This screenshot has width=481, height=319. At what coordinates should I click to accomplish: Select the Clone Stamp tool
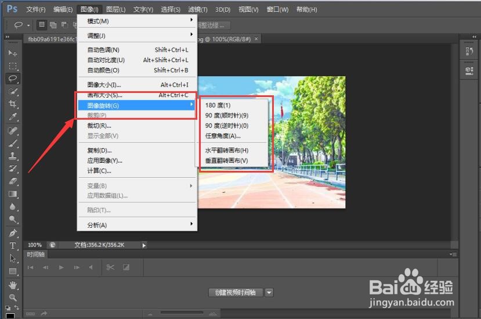click(13, 156)
